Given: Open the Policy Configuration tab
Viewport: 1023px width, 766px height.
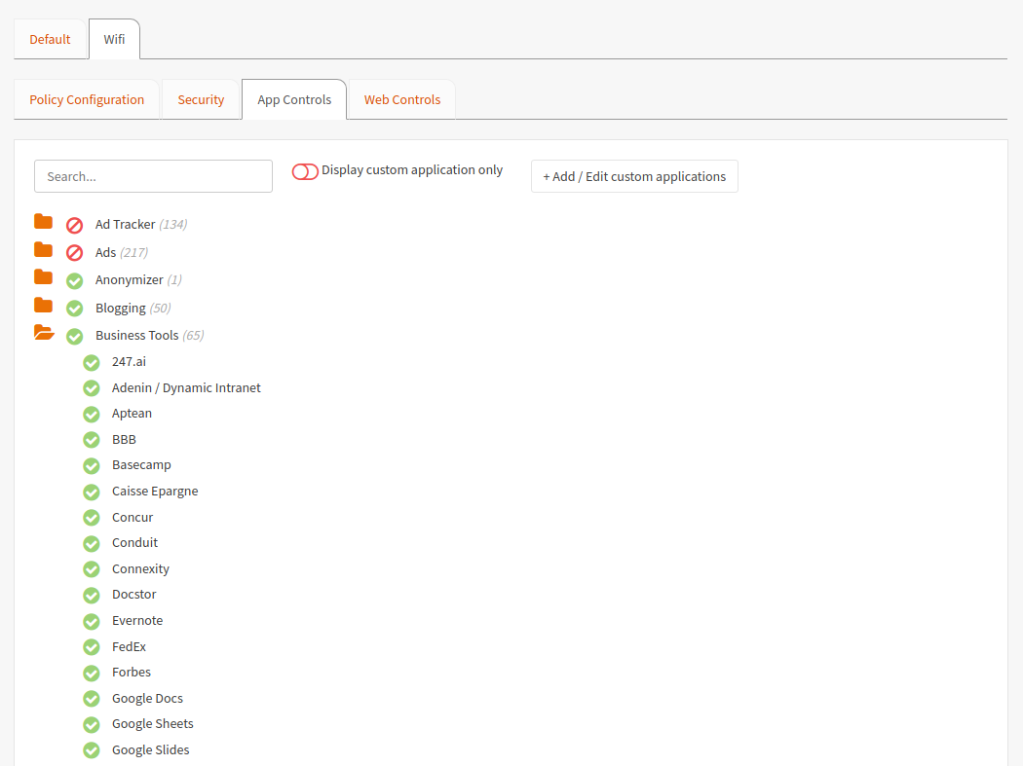Looking at the screenshot, I should [87, 99].
